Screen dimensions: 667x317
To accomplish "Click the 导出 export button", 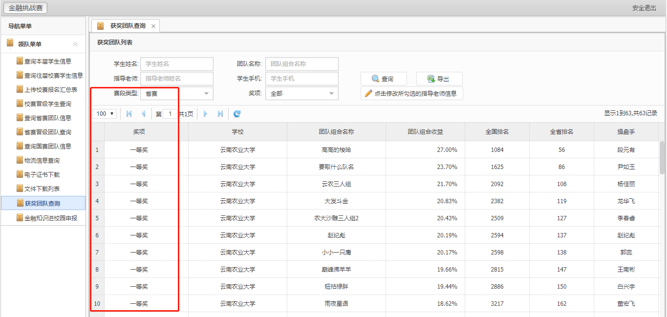I will 439,79.
